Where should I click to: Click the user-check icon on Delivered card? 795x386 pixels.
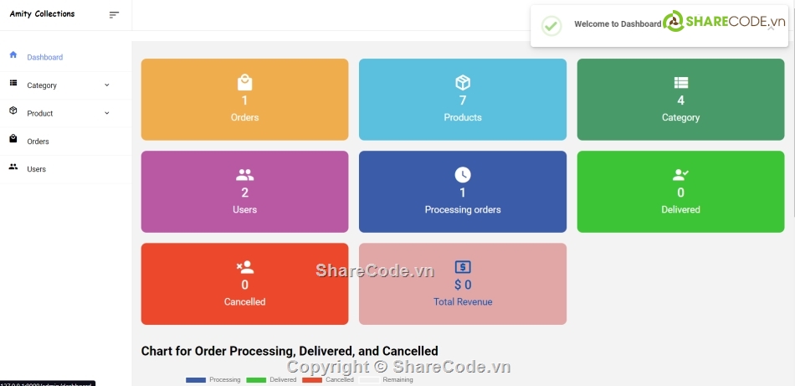(680, 175)
